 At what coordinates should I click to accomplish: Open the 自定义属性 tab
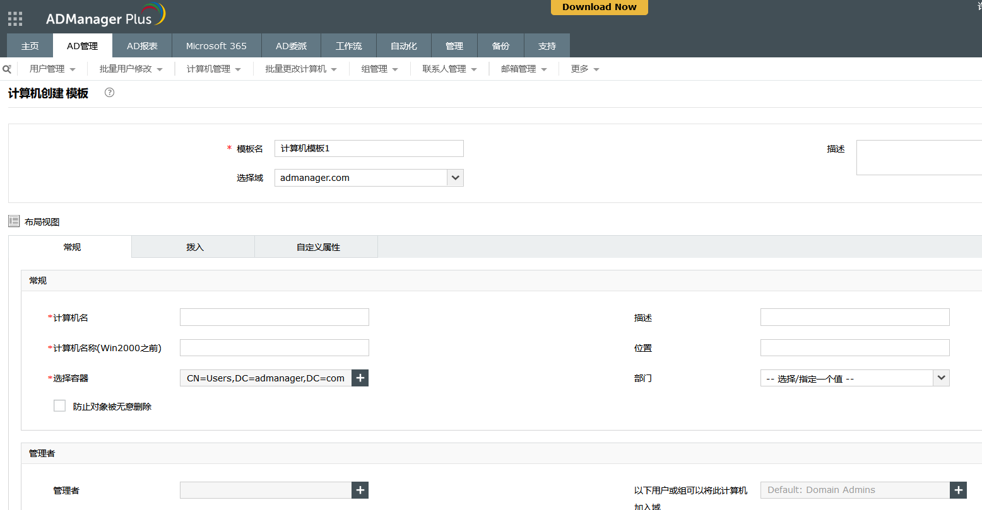(x=318, y=247)
